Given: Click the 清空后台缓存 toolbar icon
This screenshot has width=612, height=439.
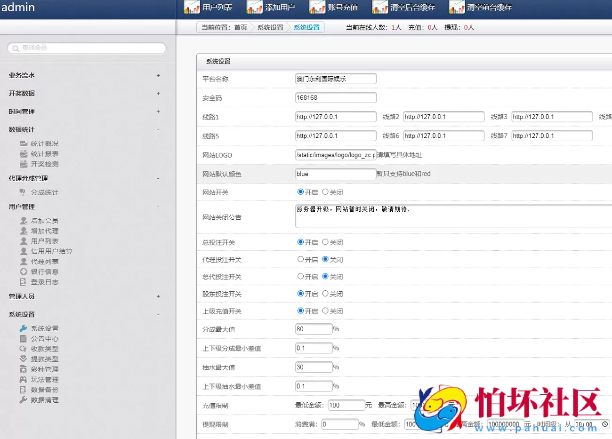Looking at the screenshot, I should coord(379,7).
